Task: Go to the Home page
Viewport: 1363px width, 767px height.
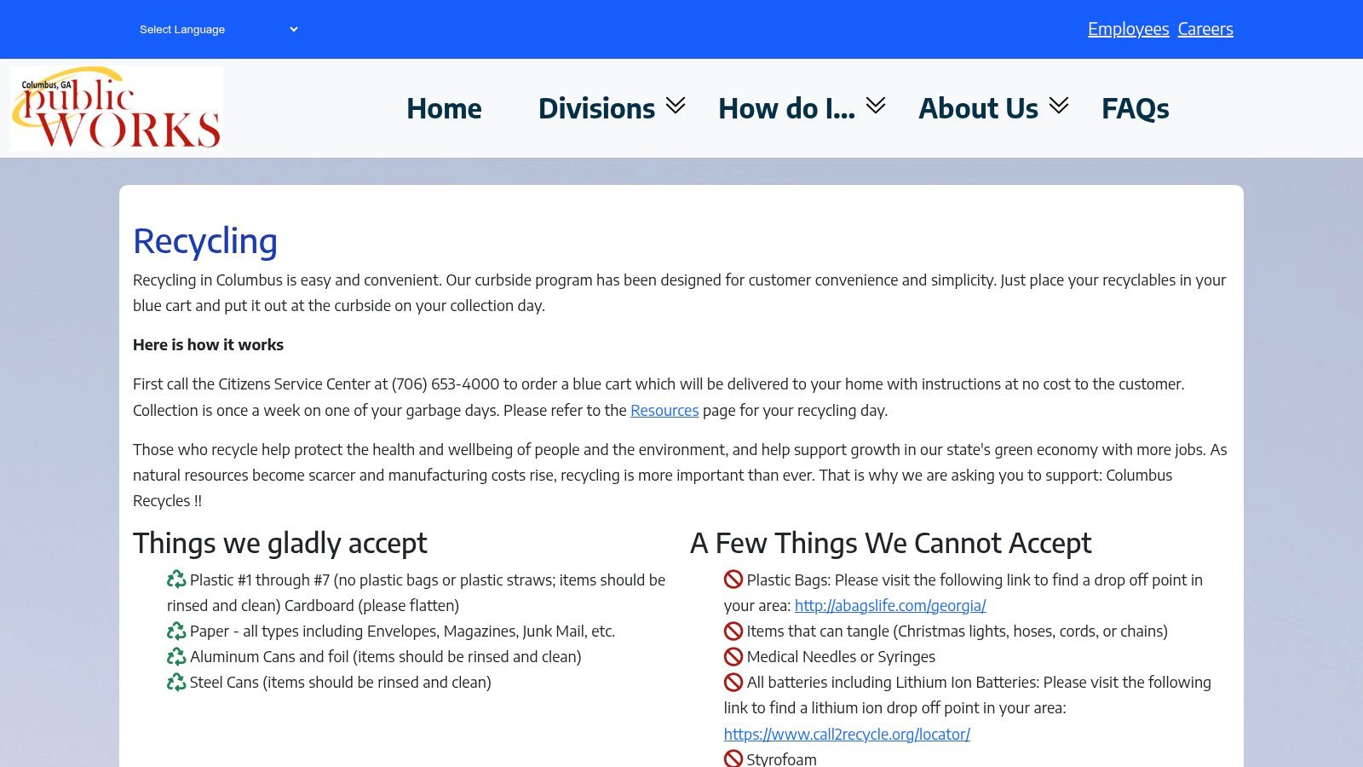Action: [x=444, y=108]
